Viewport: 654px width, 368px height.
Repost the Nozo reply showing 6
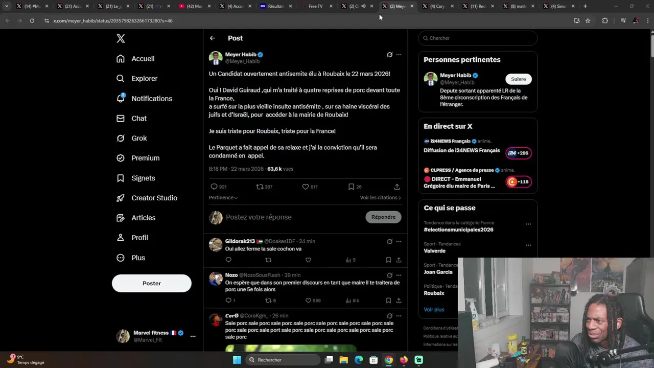click(268, 301)
